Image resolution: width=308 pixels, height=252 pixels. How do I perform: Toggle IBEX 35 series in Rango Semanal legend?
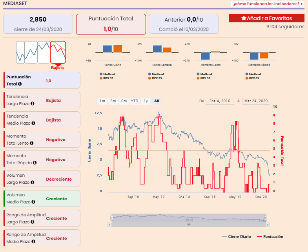(155, 78)
